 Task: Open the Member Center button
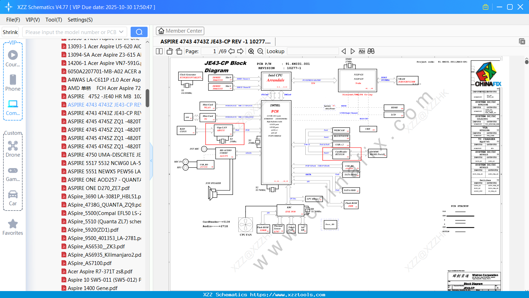pos(180,31)
